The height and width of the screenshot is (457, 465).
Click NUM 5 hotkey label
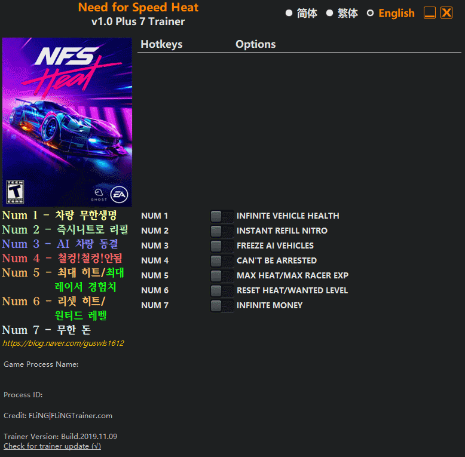(155, 275)
